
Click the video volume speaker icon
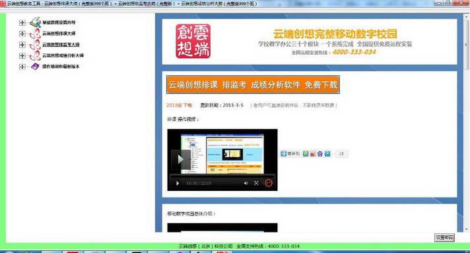tap(246, 183)
